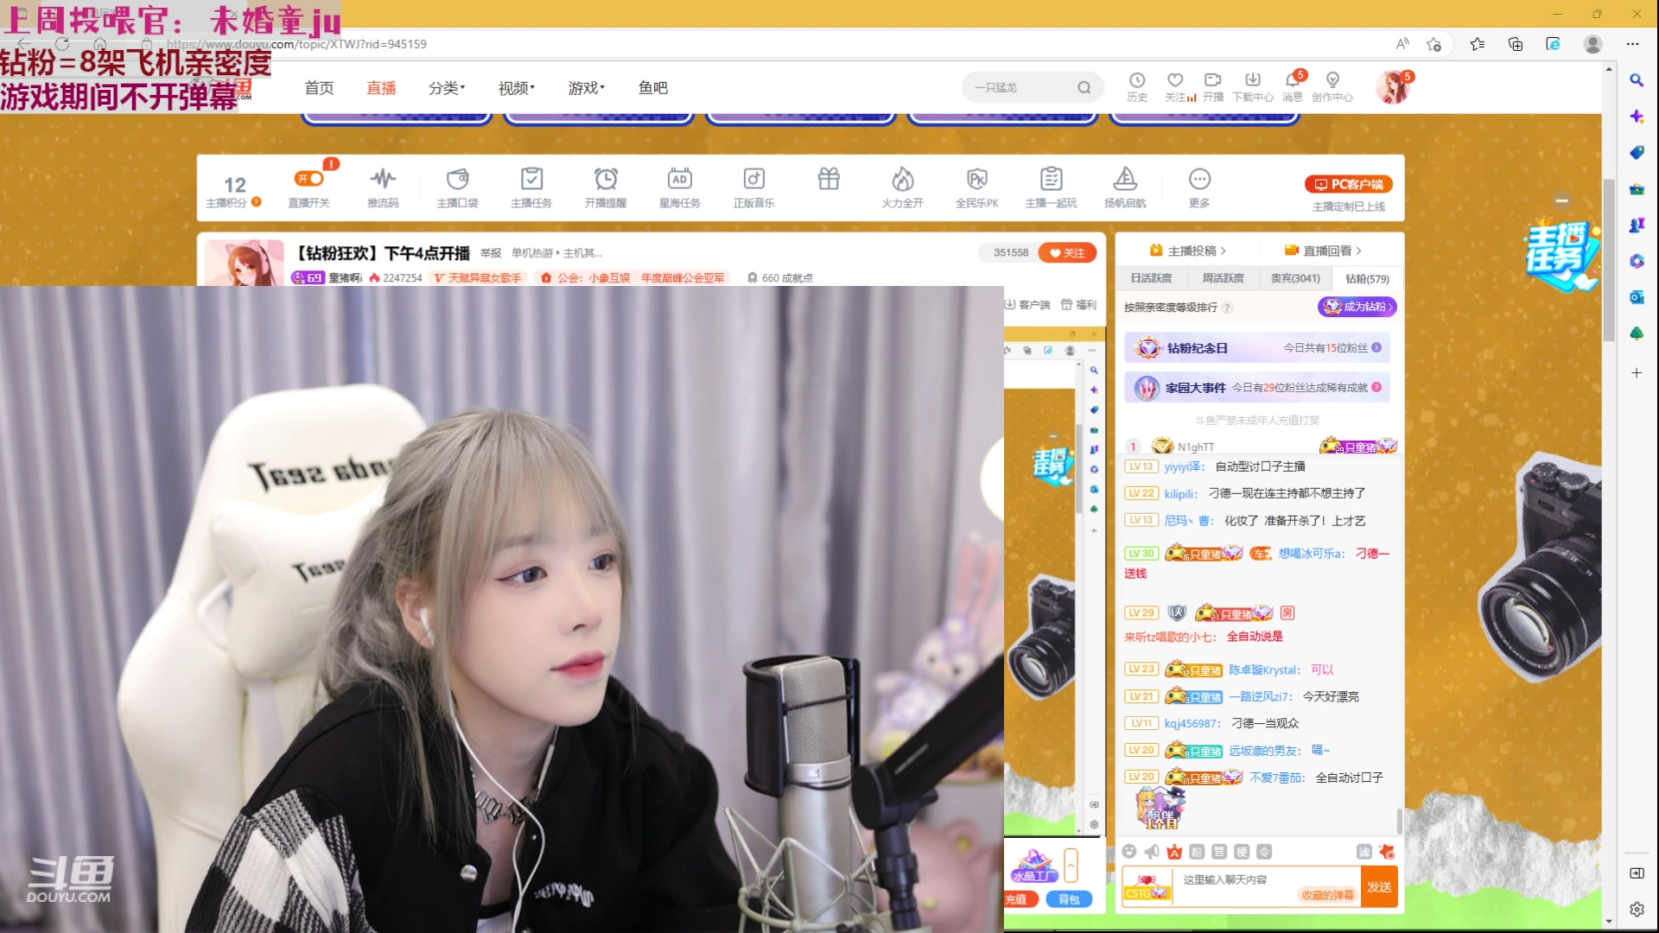1659x933 pixels.
Task: Open 关注 followed heart icon
Action: (1175, 80)
